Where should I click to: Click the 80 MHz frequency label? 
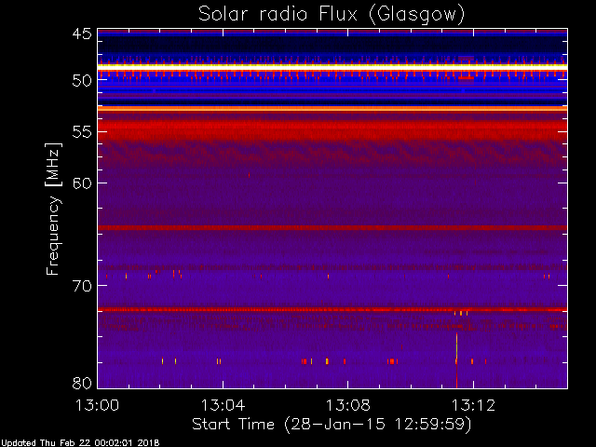(82, 383)
